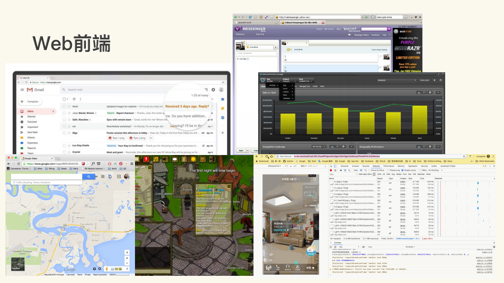504x283 pixels.
Task: Switch to the Elements tab in DevTools
Action: 344,166
